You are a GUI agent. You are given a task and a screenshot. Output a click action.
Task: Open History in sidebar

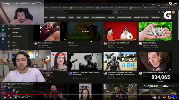(15, 46)
